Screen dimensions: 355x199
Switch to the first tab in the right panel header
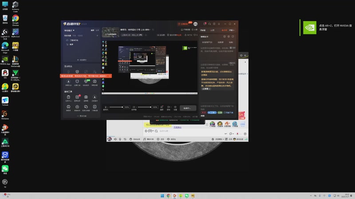point(203,30)
